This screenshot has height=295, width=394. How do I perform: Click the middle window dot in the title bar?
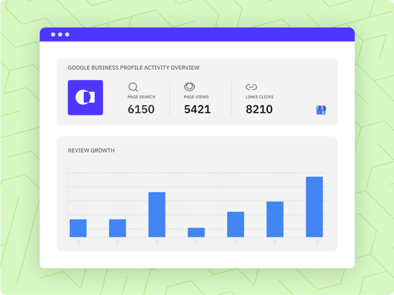pyautogui.click(x=60, y=34)
